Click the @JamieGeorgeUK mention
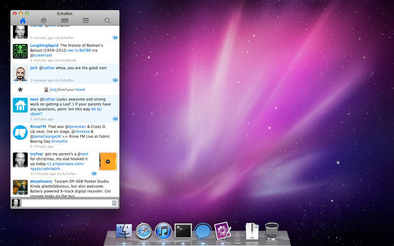This screenshot has width=394, height=246. coord(45,137)
